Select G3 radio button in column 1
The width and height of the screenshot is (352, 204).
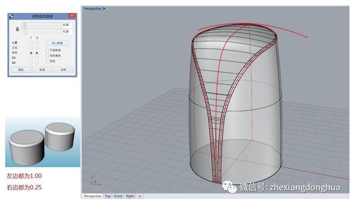point(31,58)
